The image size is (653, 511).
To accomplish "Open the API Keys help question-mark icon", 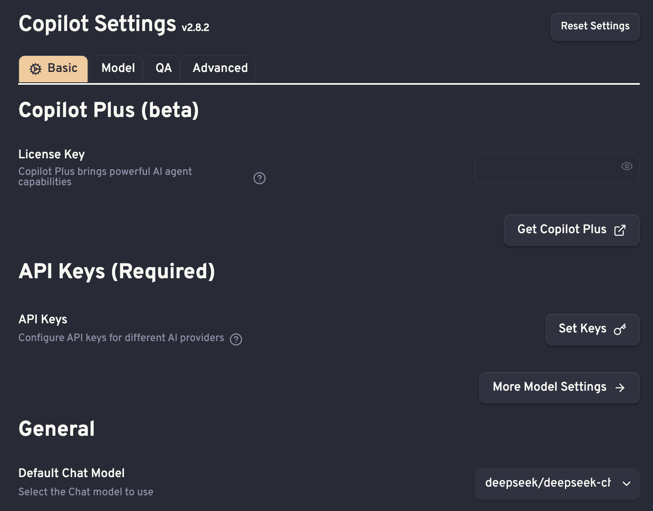I will 236,339.
